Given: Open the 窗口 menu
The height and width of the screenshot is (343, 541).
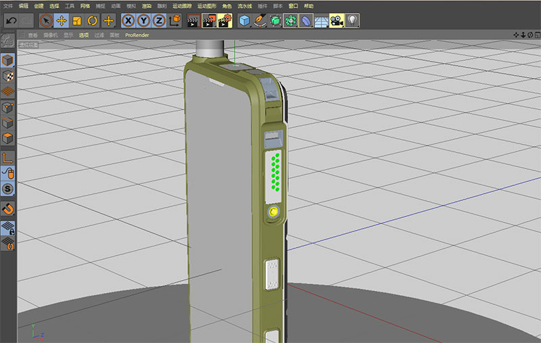Looking at the screenshot, I should (x=293, y=6).
